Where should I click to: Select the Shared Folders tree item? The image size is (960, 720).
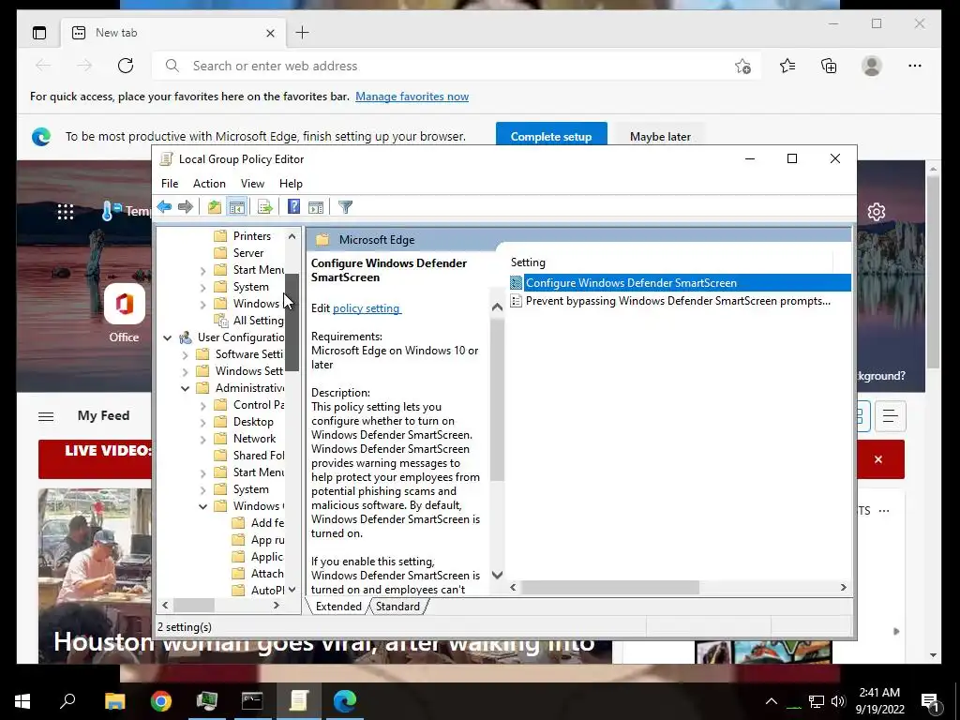[x=259, y=456]
